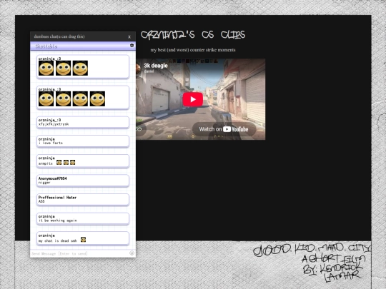Click the Watch on YouTube button
Screen dimensions: 386x289
224,129
